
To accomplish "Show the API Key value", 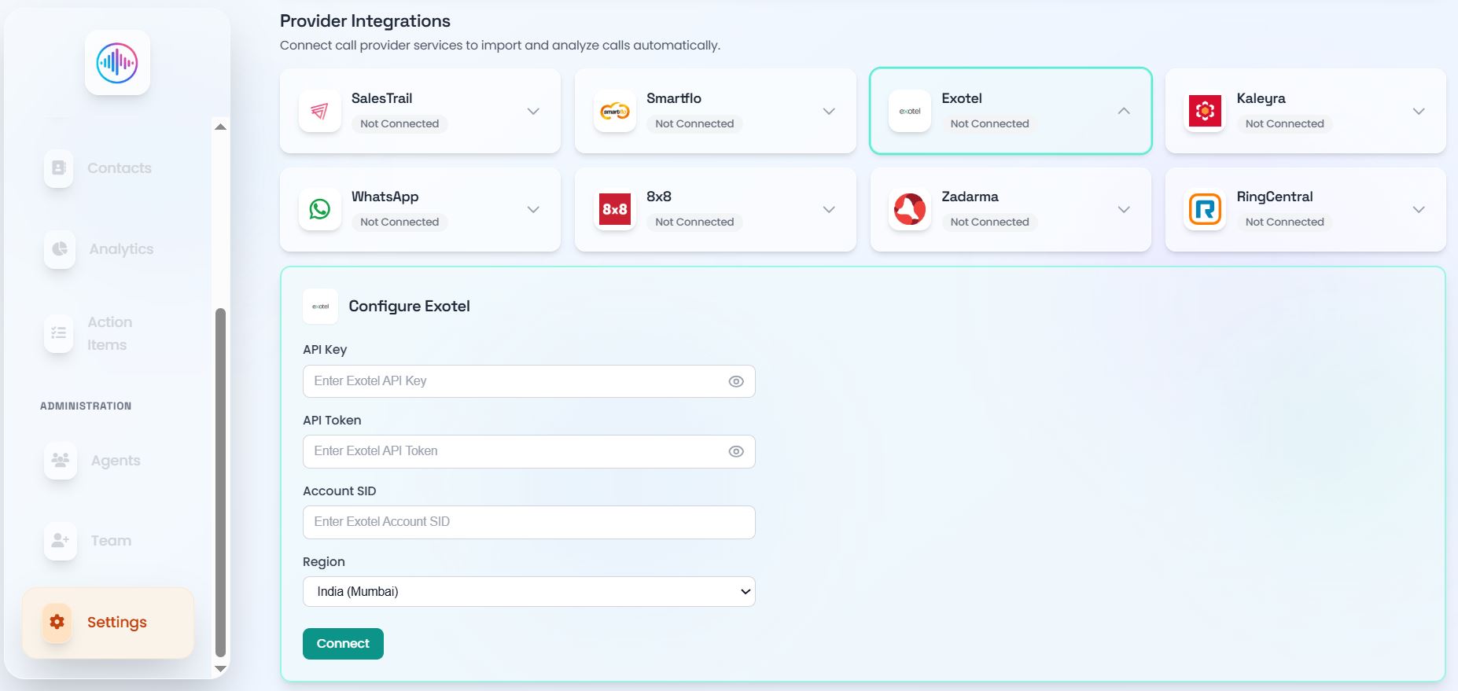I will [736, 381].
